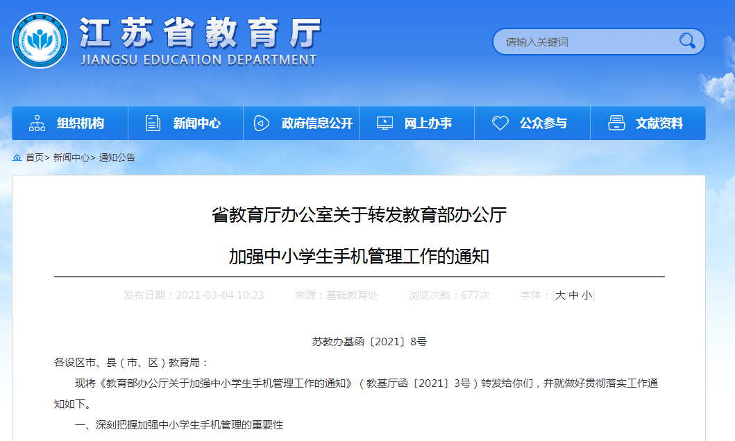Open the 文献资料 menu item

click(648, 123)
